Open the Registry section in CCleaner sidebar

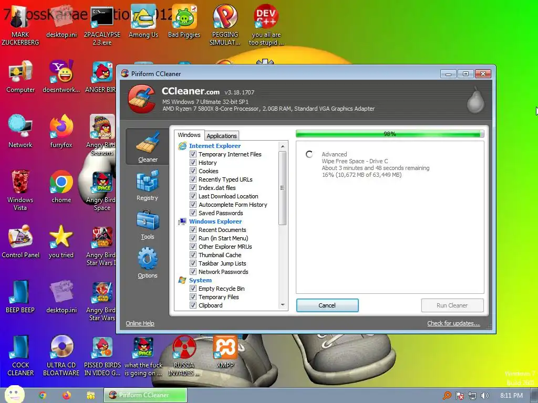(148, 185)
